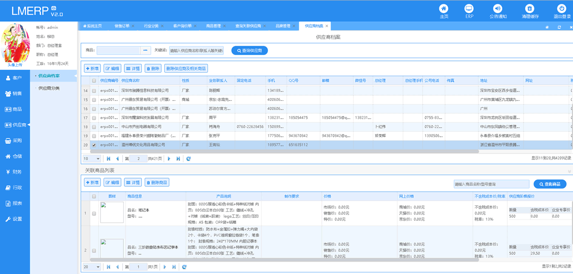Click supplier toolbar 详情 button
The image size is (573, 274).
[x=133, y=68]
